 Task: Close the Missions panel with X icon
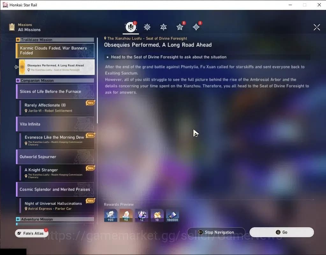pyautogui.click(x=317, y=27)
